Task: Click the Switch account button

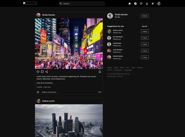Action: click(x=145, y=16)
